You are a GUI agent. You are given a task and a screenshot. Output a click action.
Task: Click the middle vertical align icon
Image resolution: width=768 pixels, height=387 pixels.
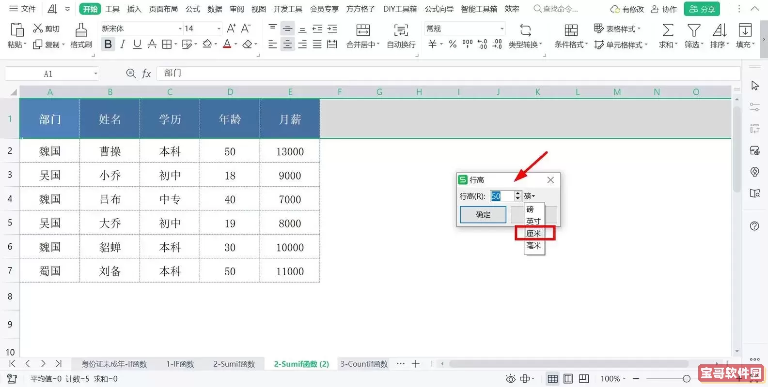287,29
